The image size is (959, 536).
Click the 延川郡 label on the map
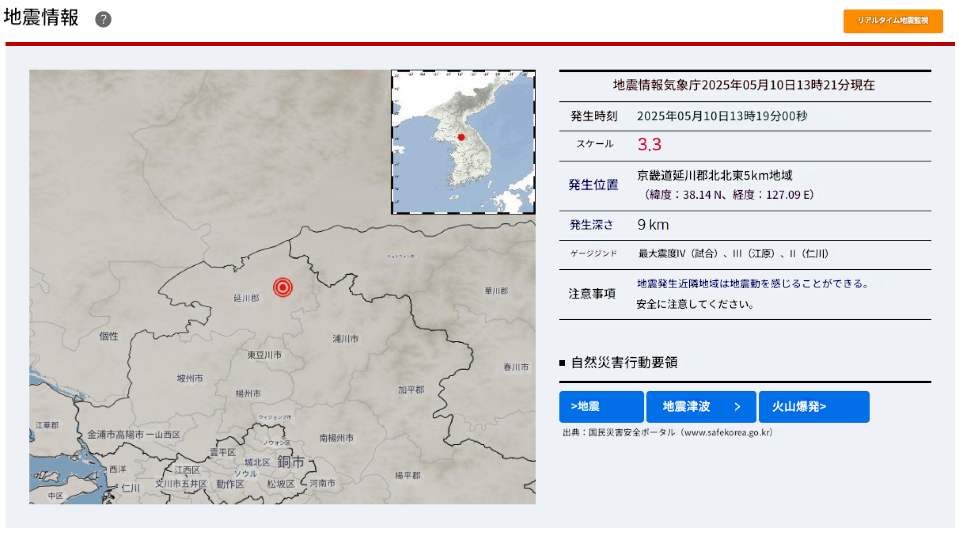(246, 298)
